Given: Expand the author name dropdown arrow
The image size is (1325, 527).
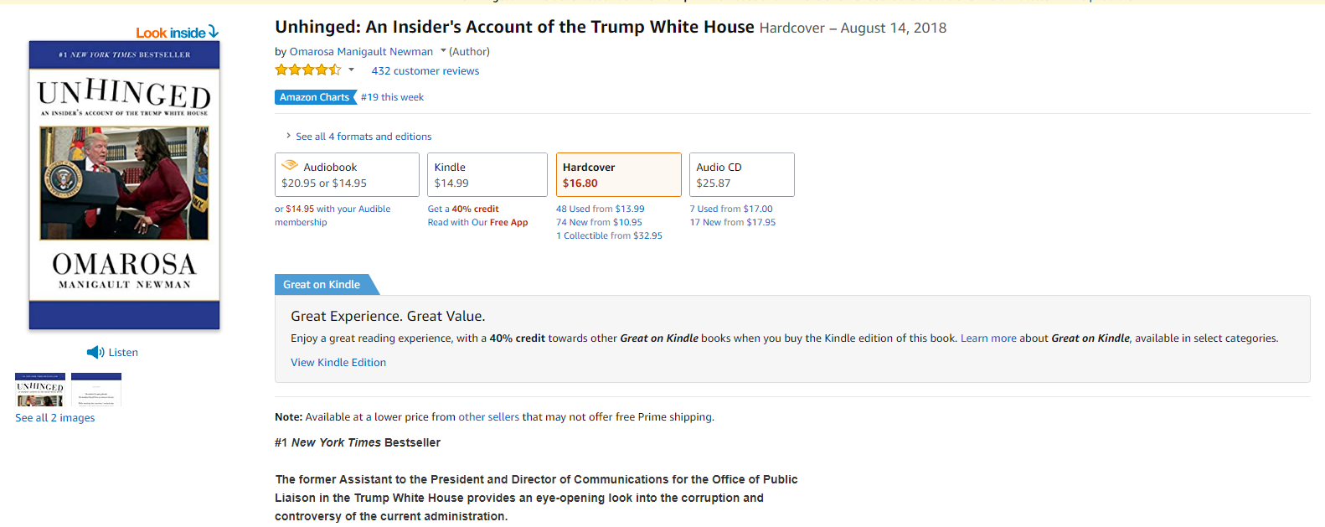Looking at the screenshot, I should [443, 51].
